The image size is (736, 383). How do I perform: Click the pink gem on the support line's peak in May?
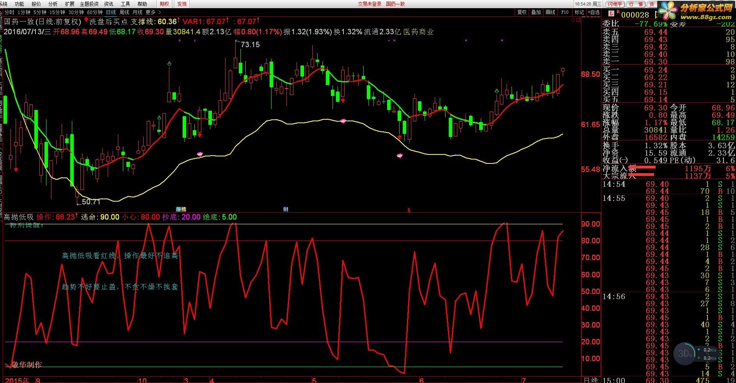point(343,121)
